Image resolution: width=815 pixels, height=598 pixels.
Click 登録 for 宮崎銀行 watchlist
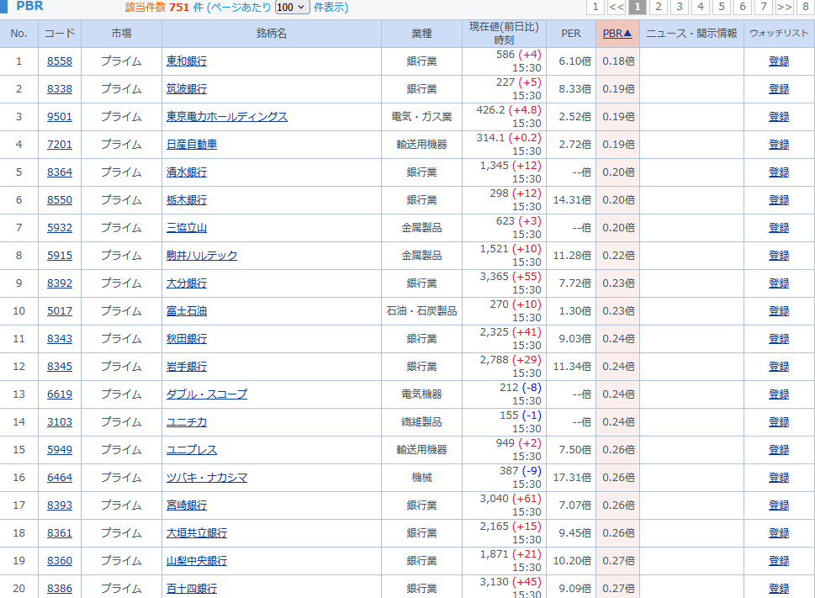[x=778, y=505]
